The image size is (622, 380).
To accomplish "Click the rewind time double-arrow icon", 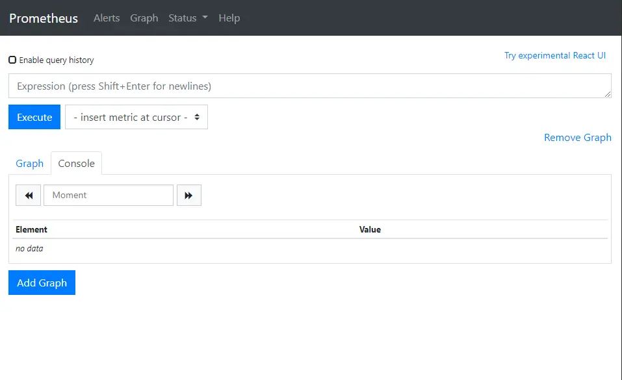I will 29,196.
